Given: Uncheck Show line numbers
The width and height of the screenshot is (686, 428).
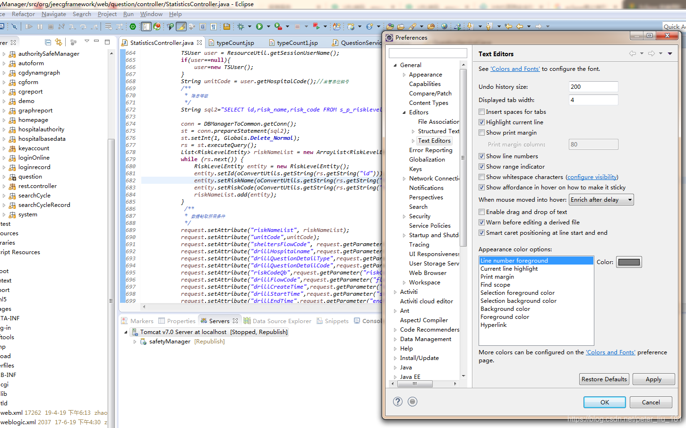Looking at the screenshot, I should (x=481, y=156).
